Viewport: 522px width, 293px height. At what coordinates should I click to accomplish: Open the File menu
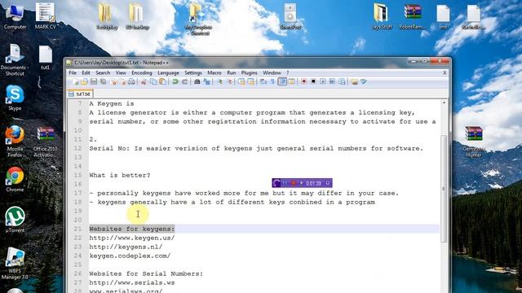(73, 72)
